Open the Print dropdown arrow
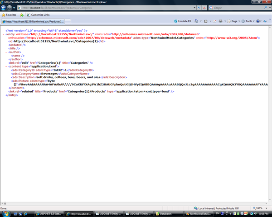272x217 pixels. click(x=225, y=21)
